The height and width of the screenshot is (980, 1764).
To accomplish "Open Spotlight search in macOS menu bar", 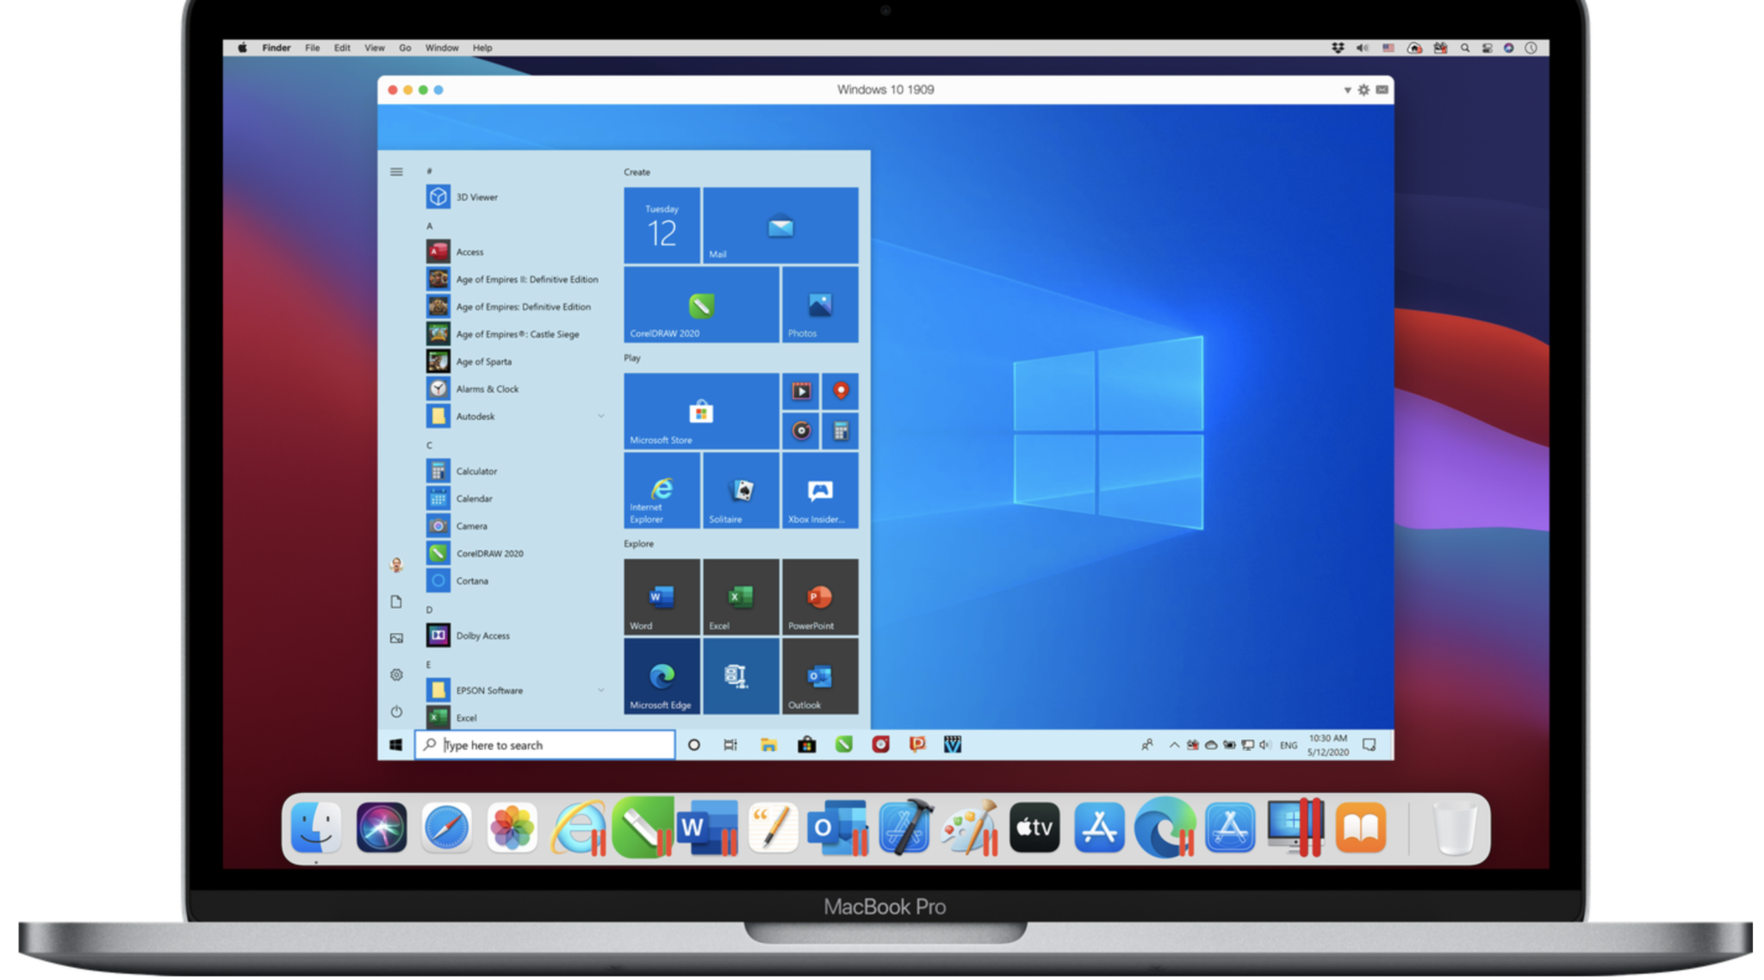I will (1465, 48).
